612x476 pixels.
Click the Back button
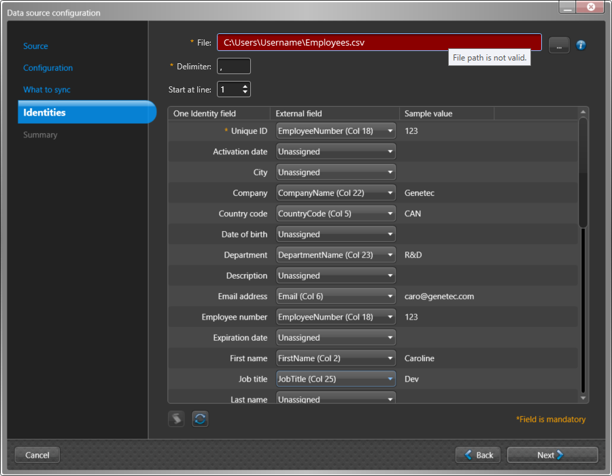click(477, 455)
